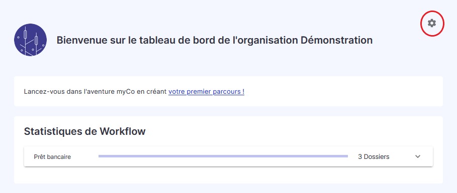Click the left end of the lavender progress bar
The height and width of the screenshot is (193, 457).
click(100, 156)
